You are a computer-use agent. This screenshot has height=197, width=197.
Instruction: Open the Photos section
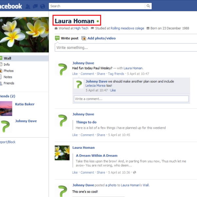click(9, 71)
